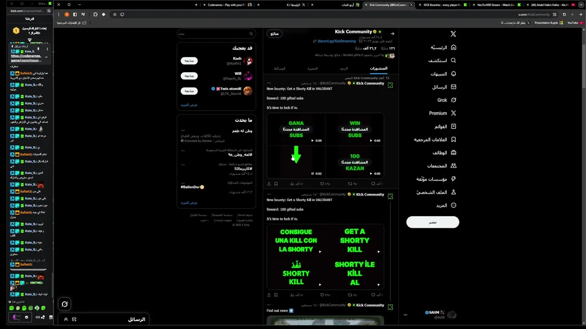586x329 pixels.
Task: Open SAHM account switcher menu
Action: click(x=430, y=314)
